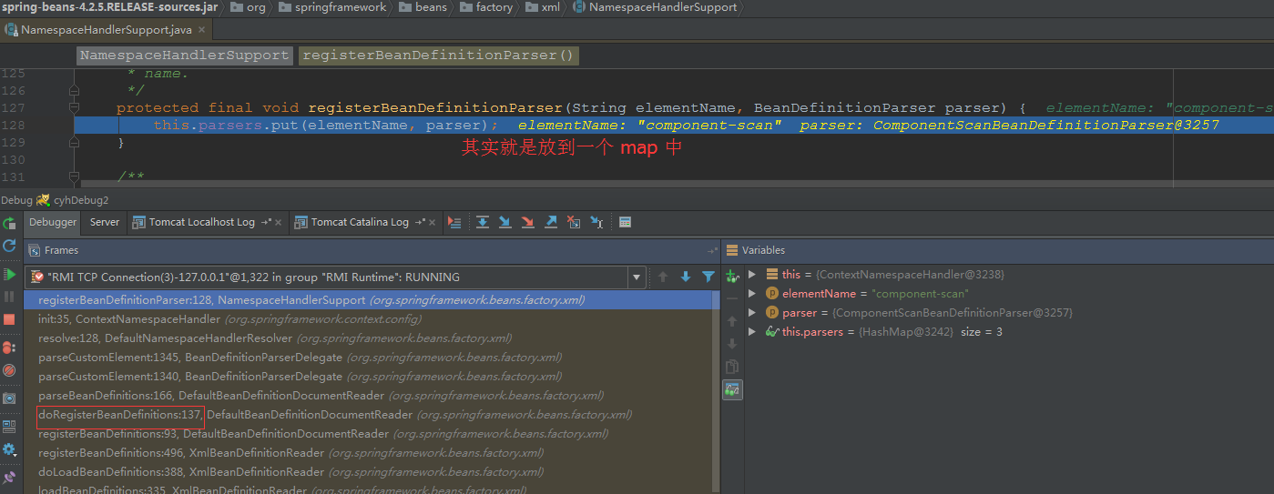This screenshot has height=494, width=1274.
Task: Go to previous frame with up arrow
Action: click(663, 277)
